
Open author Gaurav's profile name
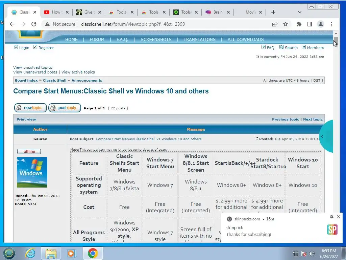point(40,139)
